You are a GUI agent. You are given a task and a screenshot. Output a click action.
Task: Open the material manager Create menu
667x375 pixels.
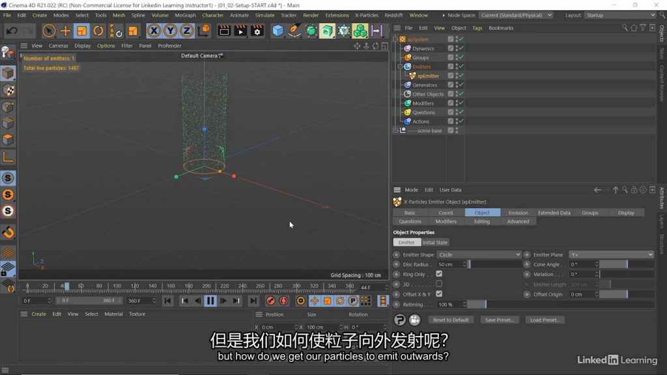pos(38,314)
